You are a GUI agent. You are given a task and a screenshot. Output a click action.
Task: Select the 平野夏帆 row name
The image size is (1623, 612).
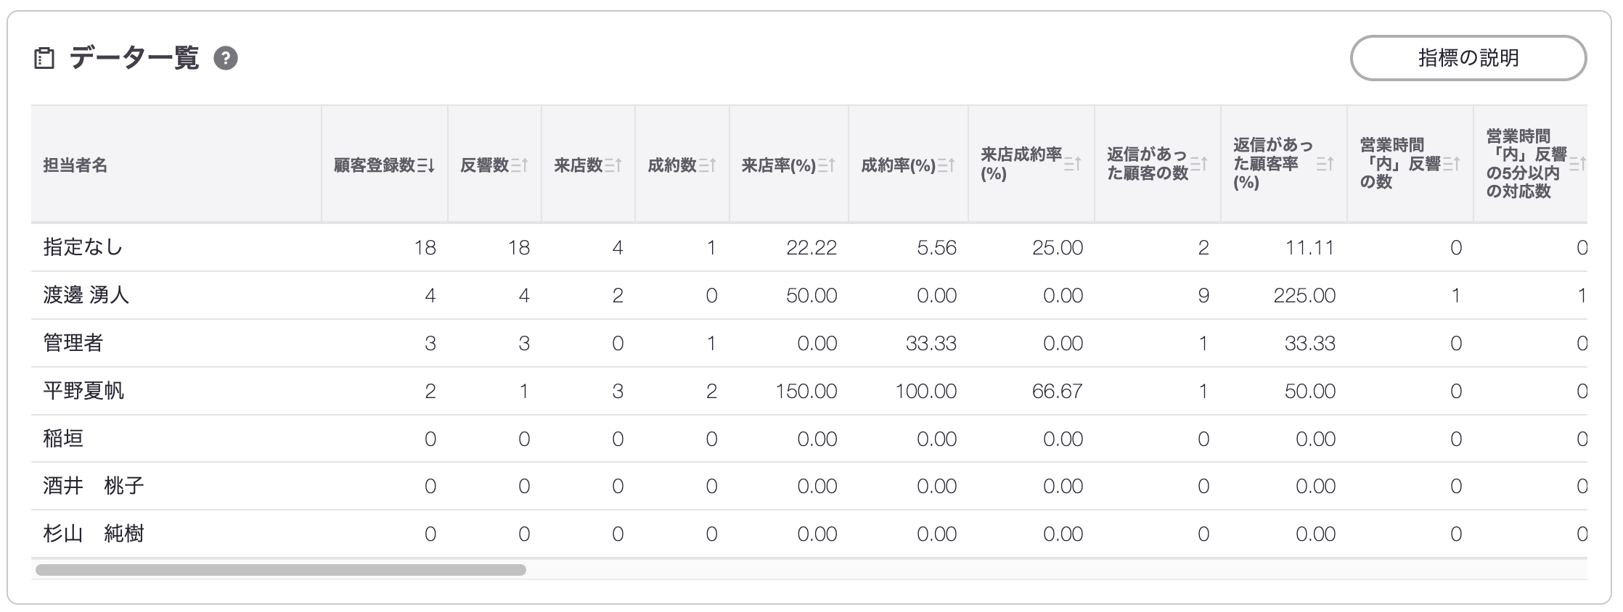[83, 391]
